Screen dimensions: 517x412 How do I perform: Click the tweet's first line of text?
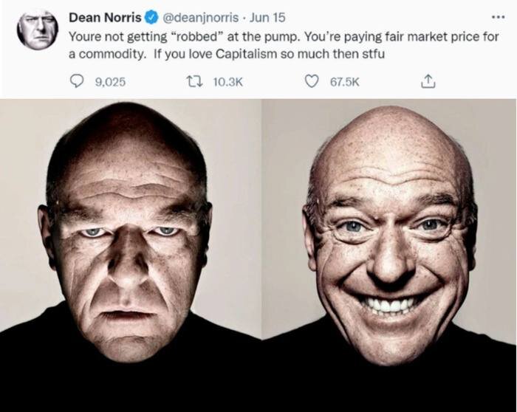pos(281,35)
